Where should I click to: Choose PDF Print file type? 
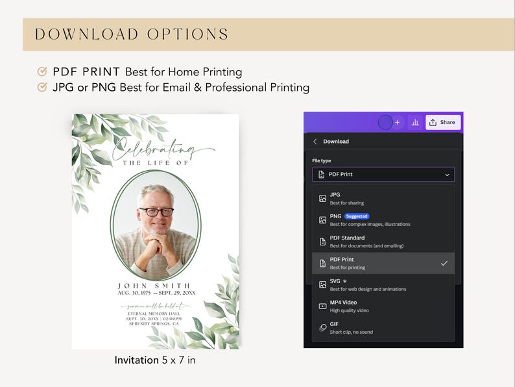coord(383,263)
